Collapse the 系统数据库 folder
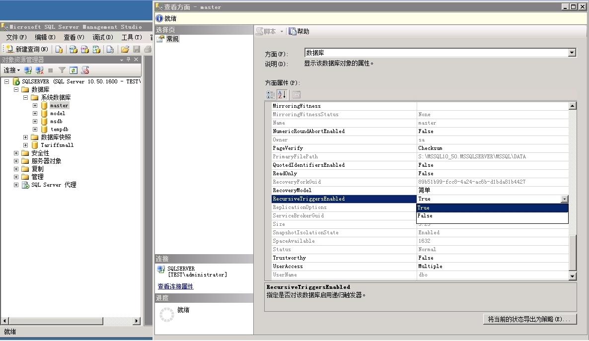589x341 pixels. (x=25, y=97)
